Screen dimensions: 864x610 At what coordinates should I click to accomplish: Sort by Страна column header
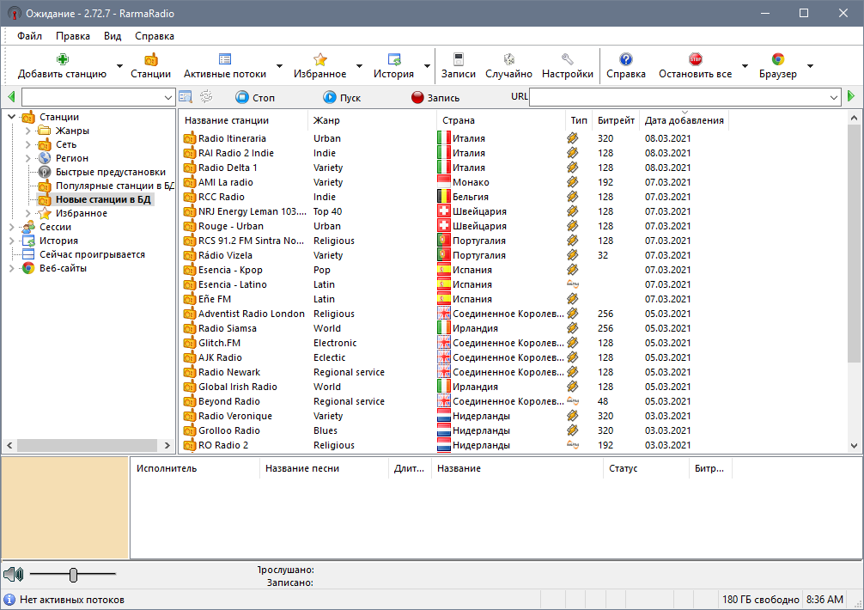[501, 120]
